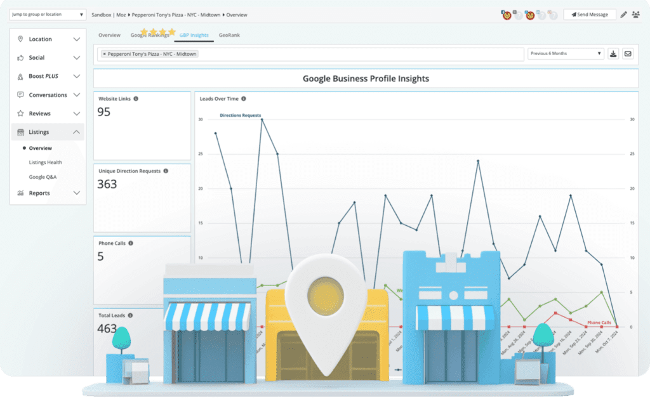This screenshot has width=650, height=406.
Task: Open Listings Health in sidebar
Action: pyautogui.click(x=45, y=162)
